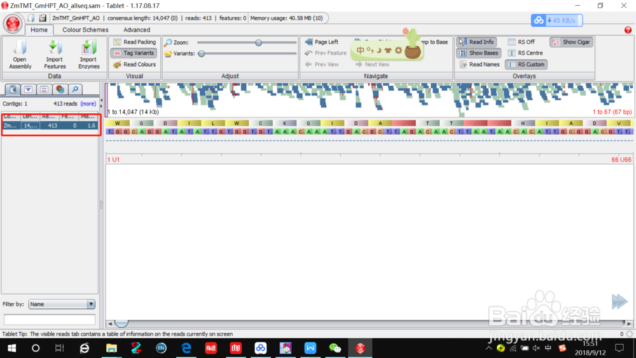
Task: Select the RS Off option
Action: pyautogui.click(x=522, y=42)
